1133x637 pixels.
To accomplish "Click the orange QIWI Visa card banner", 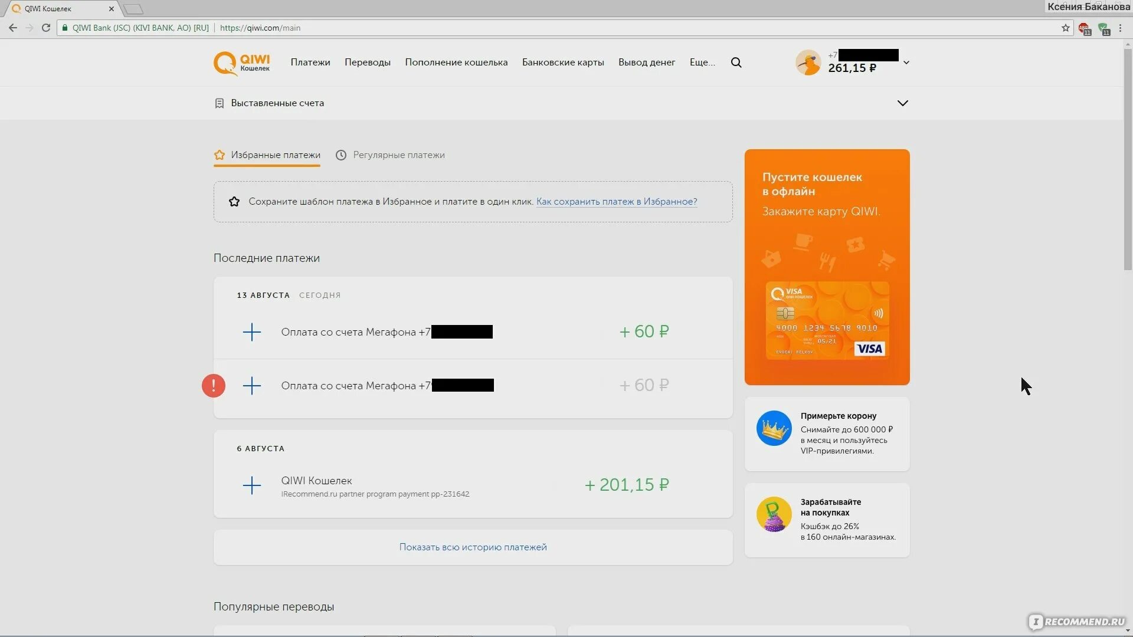I will coord(827,267).
